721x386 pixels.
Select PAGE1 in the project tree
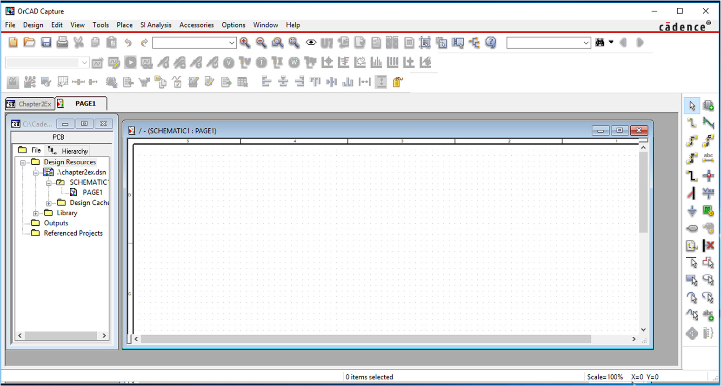[92, 193]
